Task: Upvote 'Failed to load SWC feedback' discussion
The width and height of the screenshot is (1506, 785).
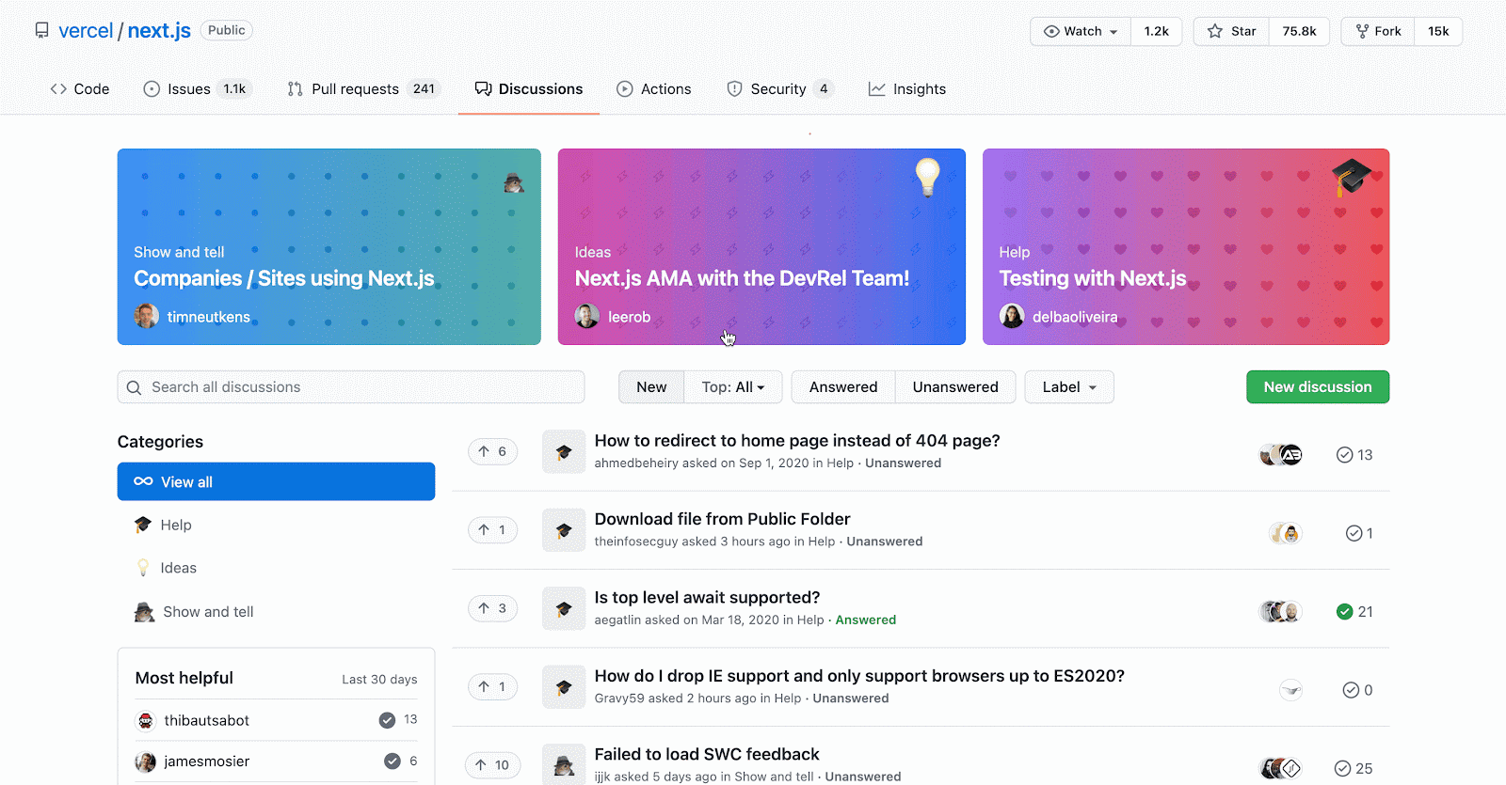Action: (x=492, y=765)
